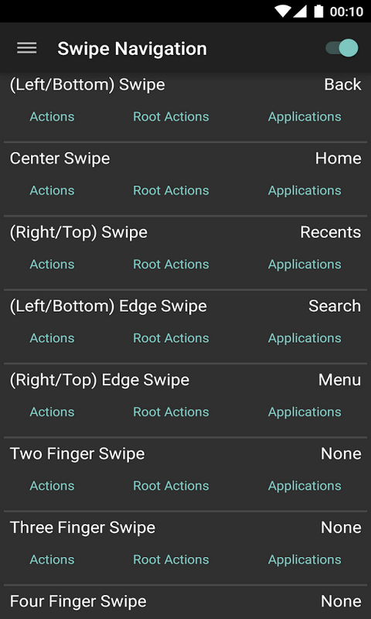This screenshot has width=371, height=619.
Task: Open Applications for (Left/Bottom) Swipe
Action: point(305,117)
